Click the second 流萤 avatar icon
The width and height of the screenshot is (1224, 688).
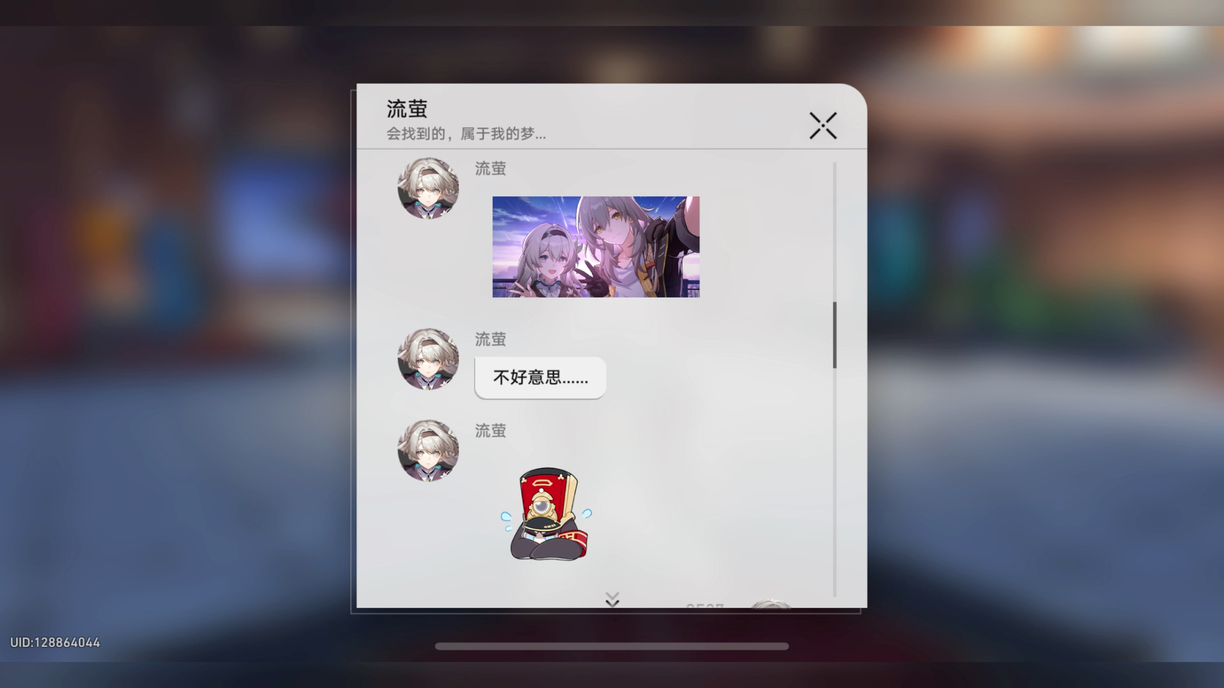pos(428,359)
